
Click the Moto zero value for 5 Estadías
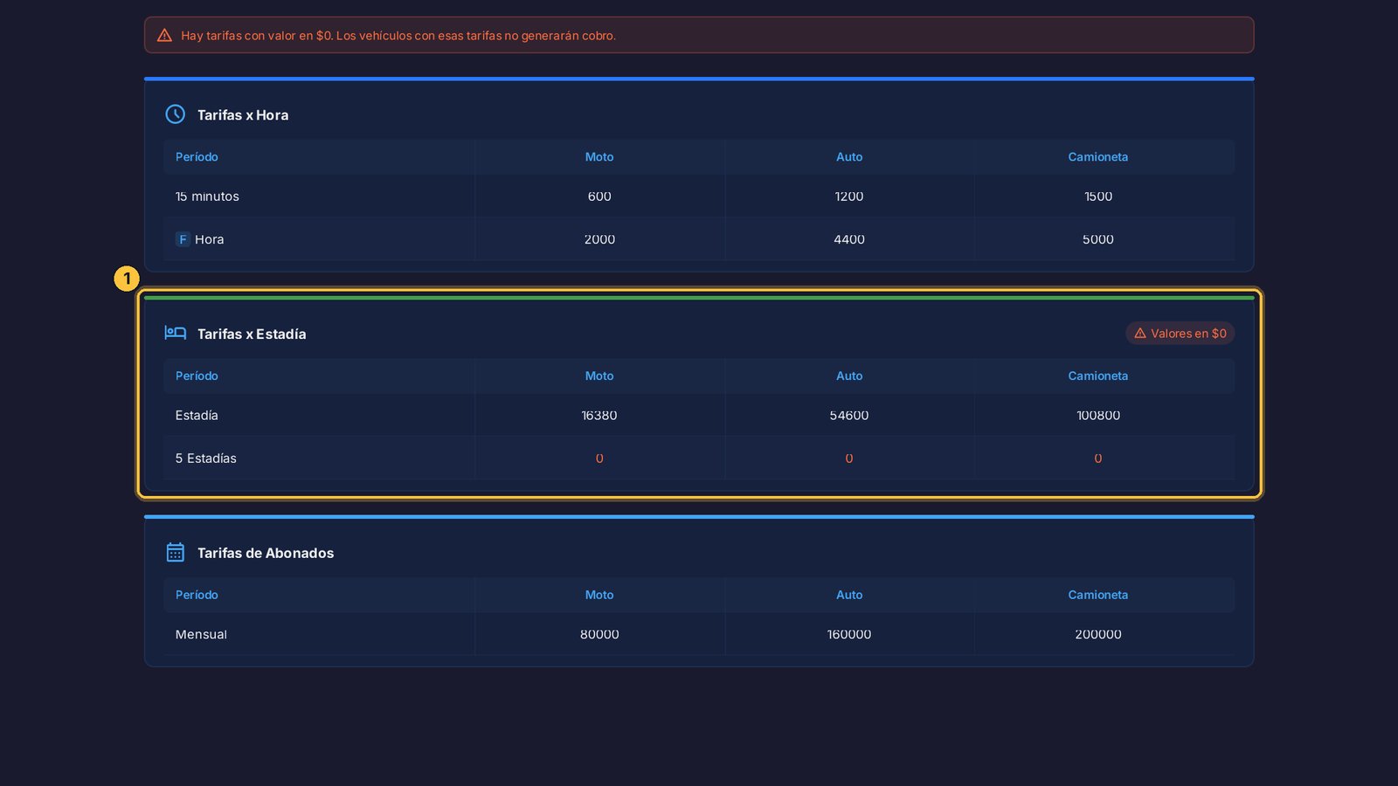pyautogui.click(x=599, y=458)
